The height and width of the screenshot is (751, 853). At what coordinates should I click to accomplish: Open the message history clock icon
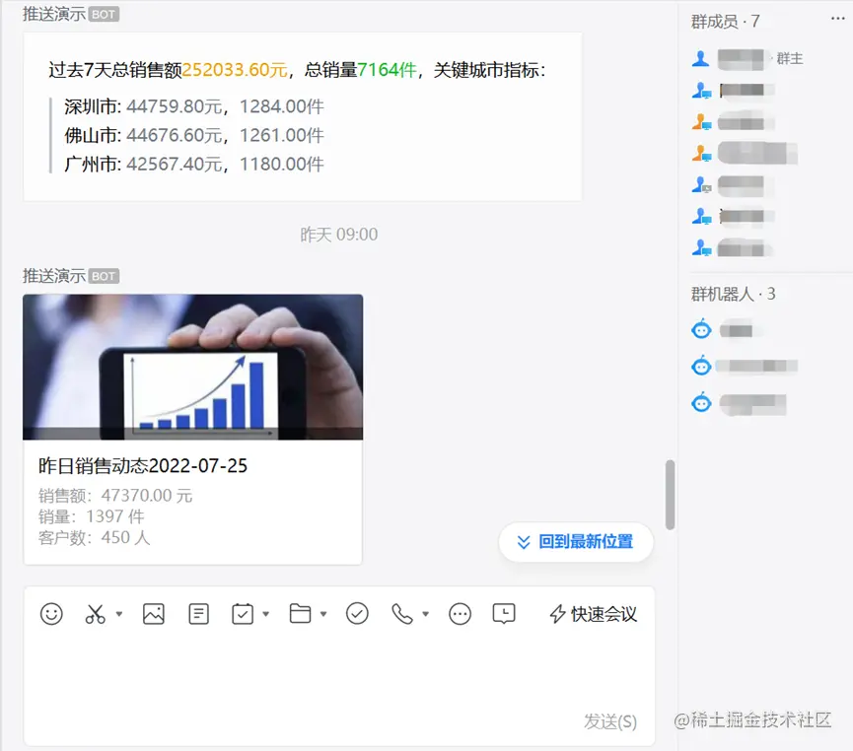click(504, 614)
